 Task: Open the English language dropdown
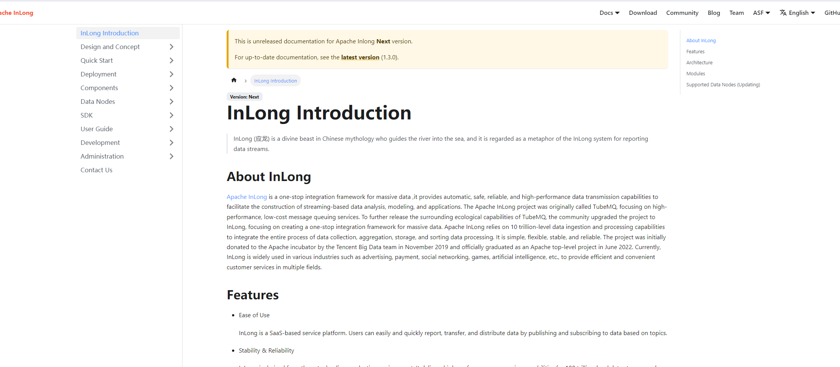pyautogui.click(x=797, y=13)
